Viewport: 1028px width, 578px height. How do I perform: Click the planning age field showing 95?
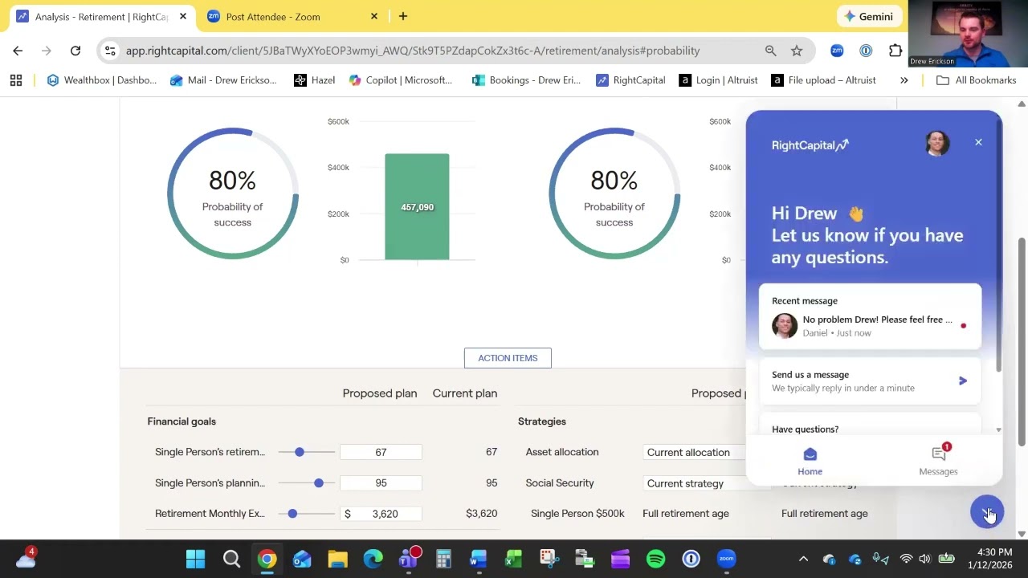(381, 483)
